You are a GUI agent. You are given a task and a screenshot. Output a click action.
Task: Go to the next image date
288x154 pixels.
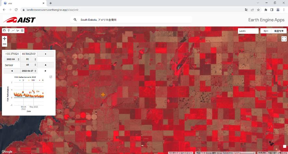tap(46, 71)
